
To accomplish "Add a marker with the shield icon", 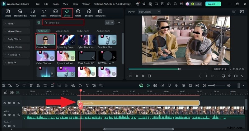I will [x=169, y=85].
